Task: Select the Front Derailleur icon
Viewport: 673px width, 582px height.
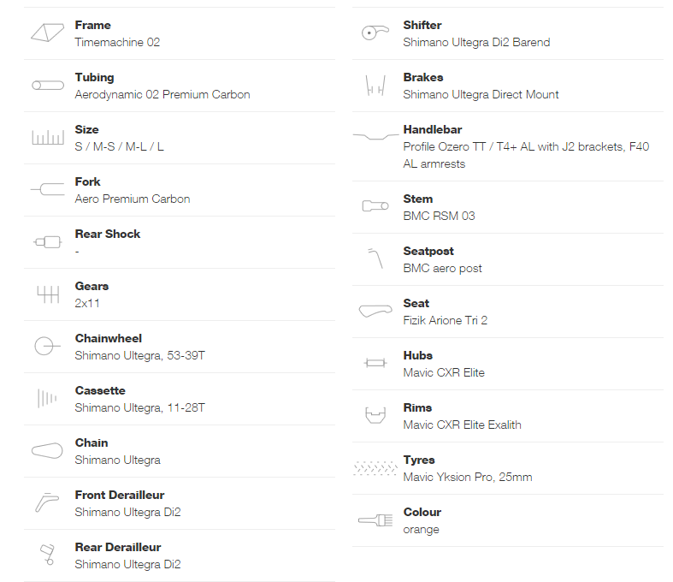Action: click(x=47, y=502)
